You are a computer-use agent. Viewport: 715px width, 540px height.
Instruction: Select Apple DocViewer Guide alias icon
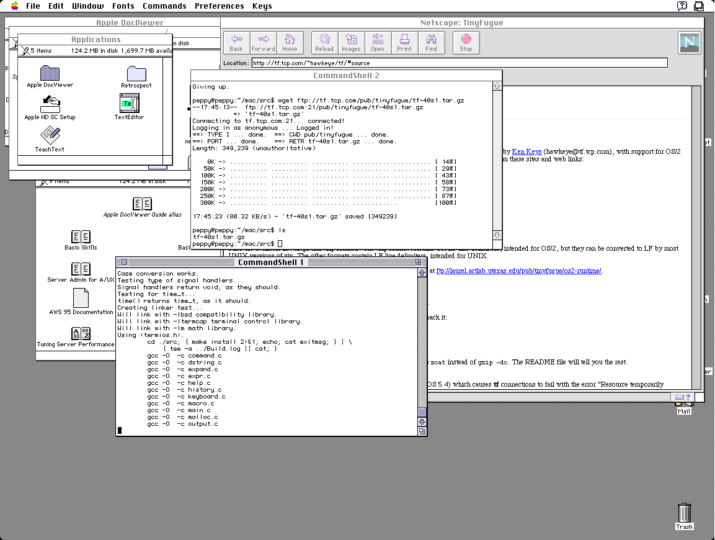point(142,204)
